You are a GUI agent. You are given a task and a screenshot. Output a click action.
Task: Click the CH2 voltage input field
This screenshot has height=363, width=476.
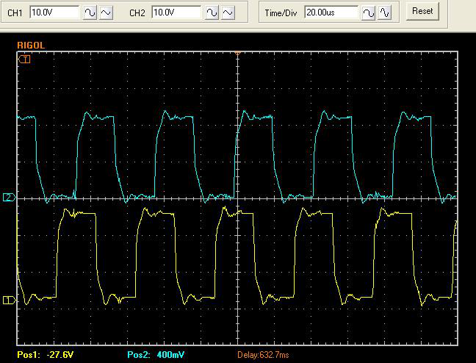[176, 12]
